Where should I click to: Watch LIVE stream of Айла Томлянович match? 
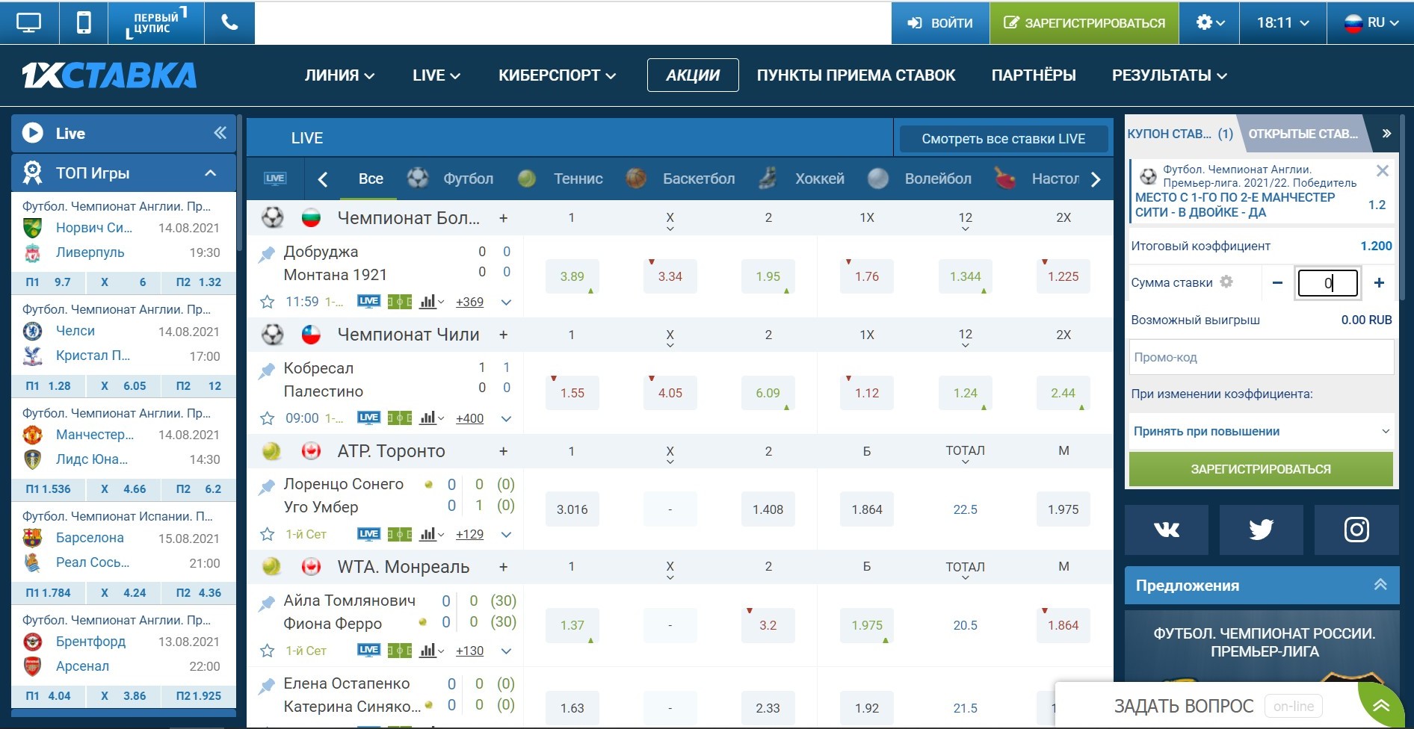(x=368, y=650)
